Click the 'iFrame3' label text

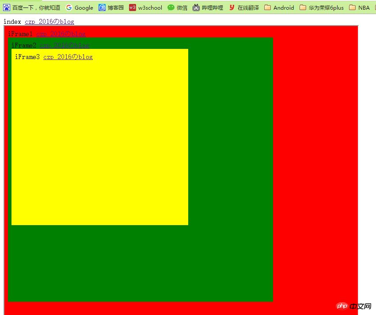pyautogui.click(x=27, y=57)
